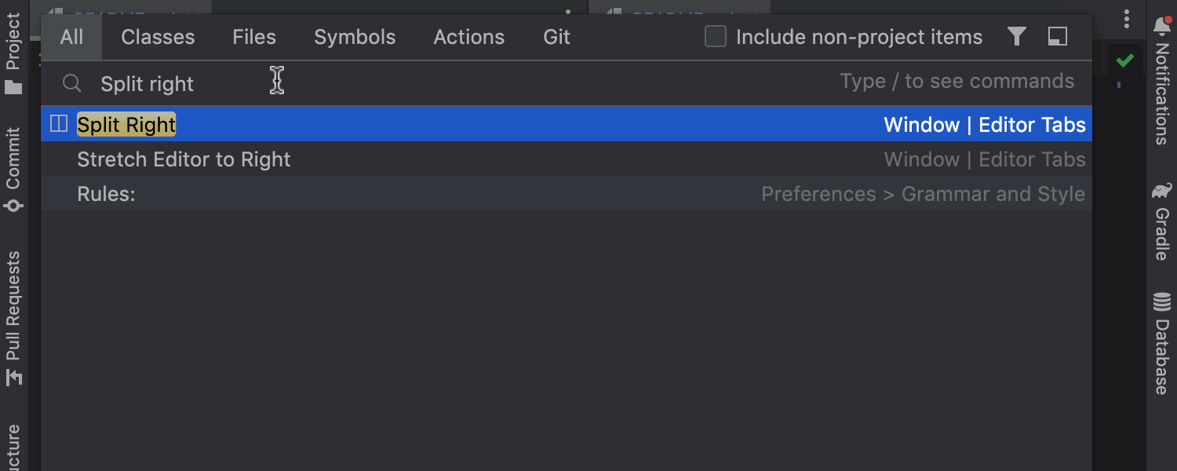Click the filter funnel icon
The height and width of the screenshot is (471, 1177).
[x=1017, y=37]
